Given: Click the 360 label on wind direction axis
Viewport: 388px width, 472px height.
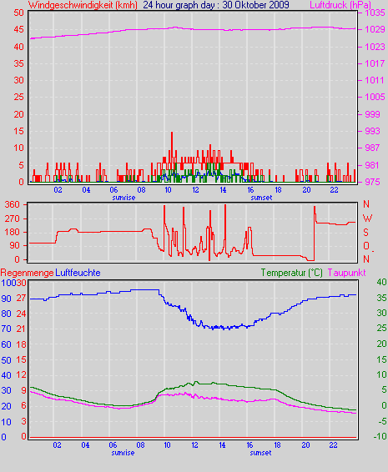Looking at the screenshot, I should coord(12,204).
